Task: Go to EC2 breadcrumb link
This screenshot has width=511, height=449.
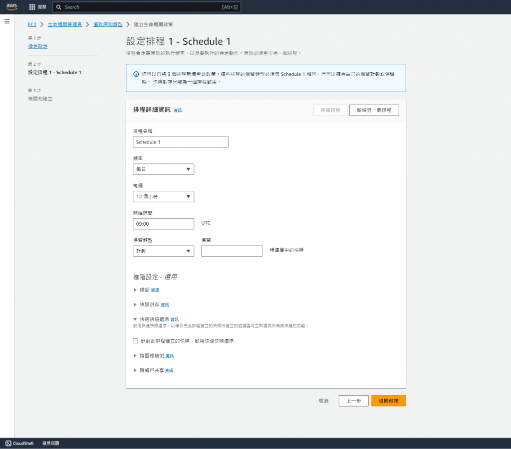Action: pyautogui.click(x=32, y=24)
